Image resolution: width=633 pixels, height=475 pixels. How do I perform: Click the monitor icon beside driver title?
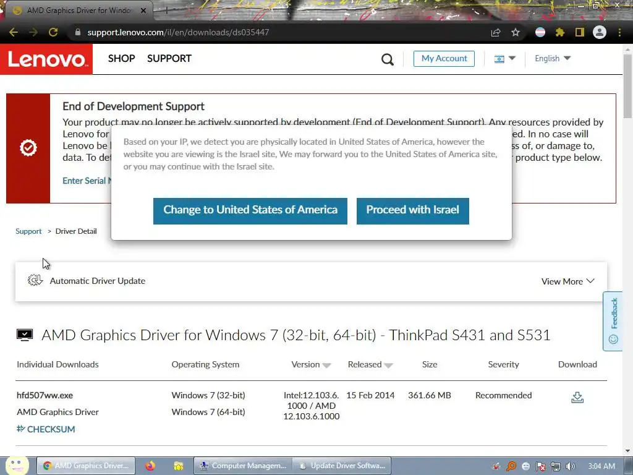25,335
